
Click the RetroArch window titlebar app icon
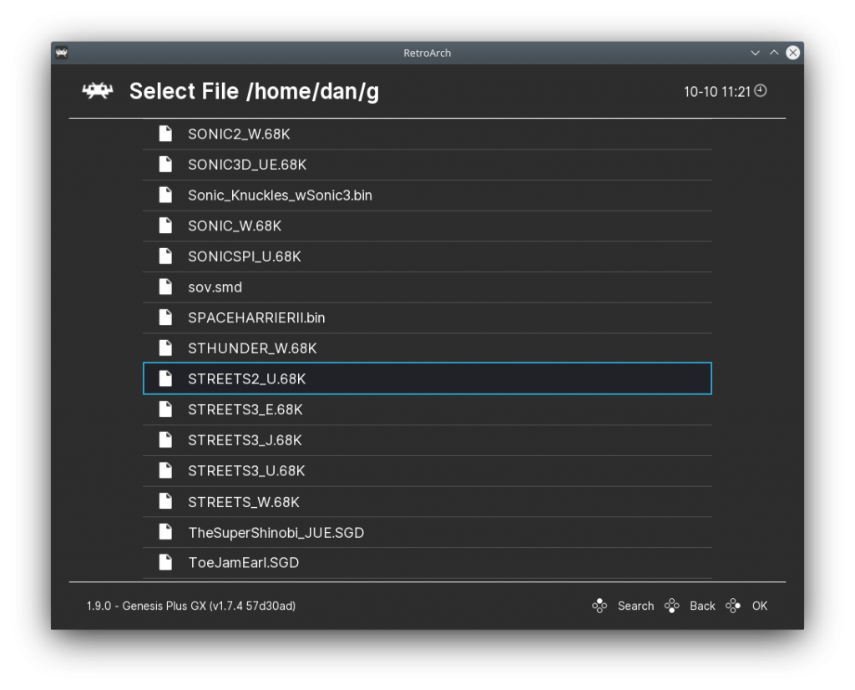click(62, 53)
